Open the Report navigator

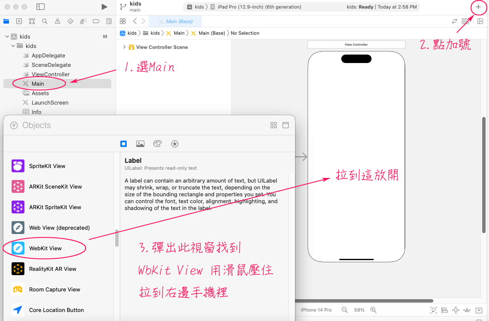pyautogui.click(x=109, y=21)
